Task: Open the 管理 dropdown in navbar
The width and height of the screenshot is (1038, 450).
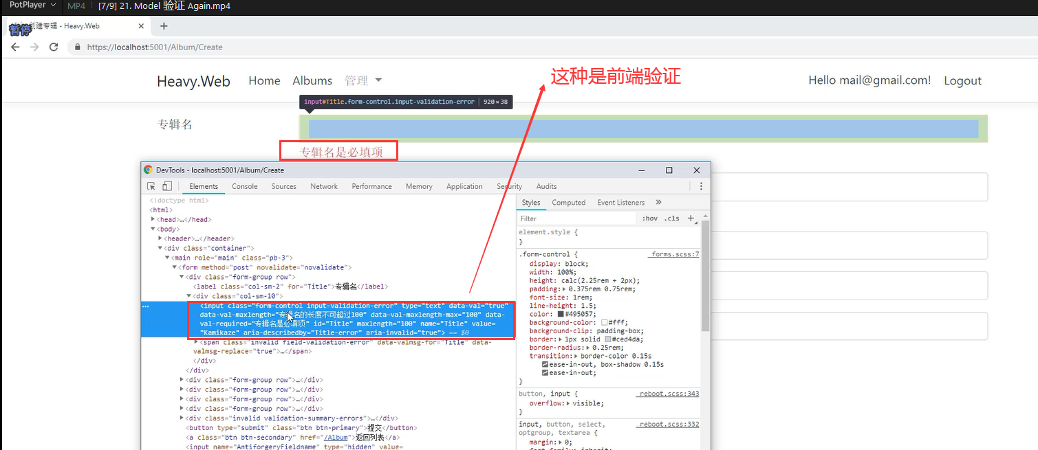Action: click(363, 80)
